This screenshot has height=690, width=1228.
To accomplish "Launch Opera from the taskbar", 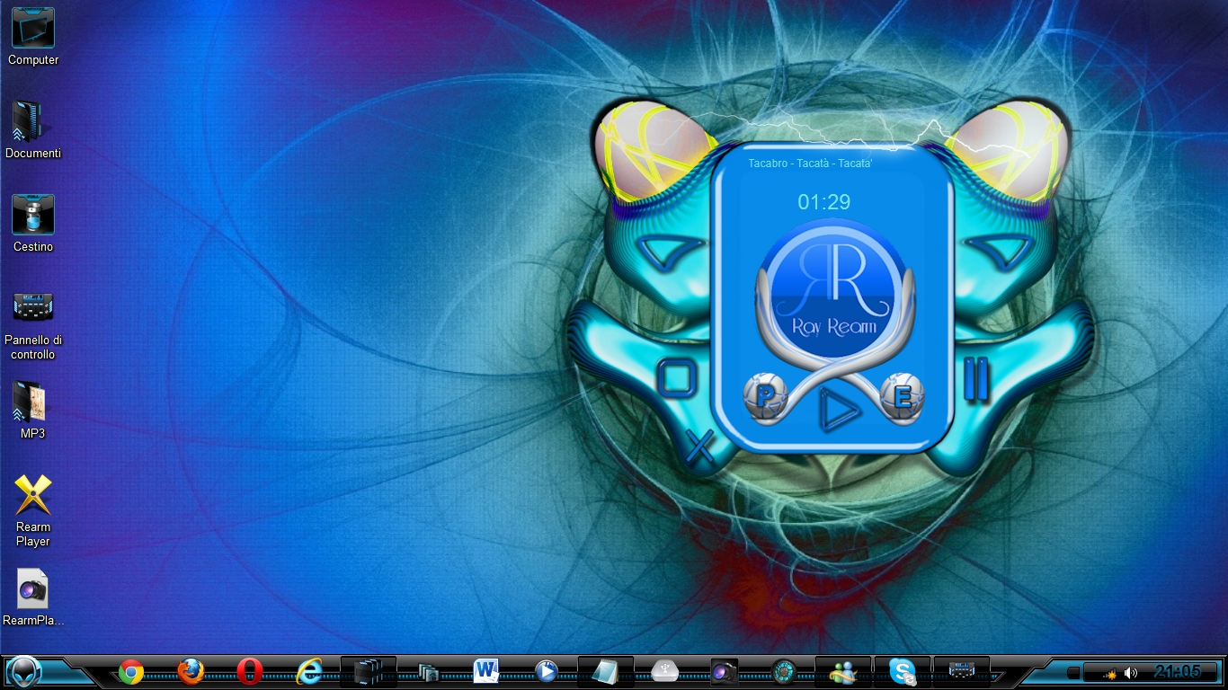I will click(250, 671).
